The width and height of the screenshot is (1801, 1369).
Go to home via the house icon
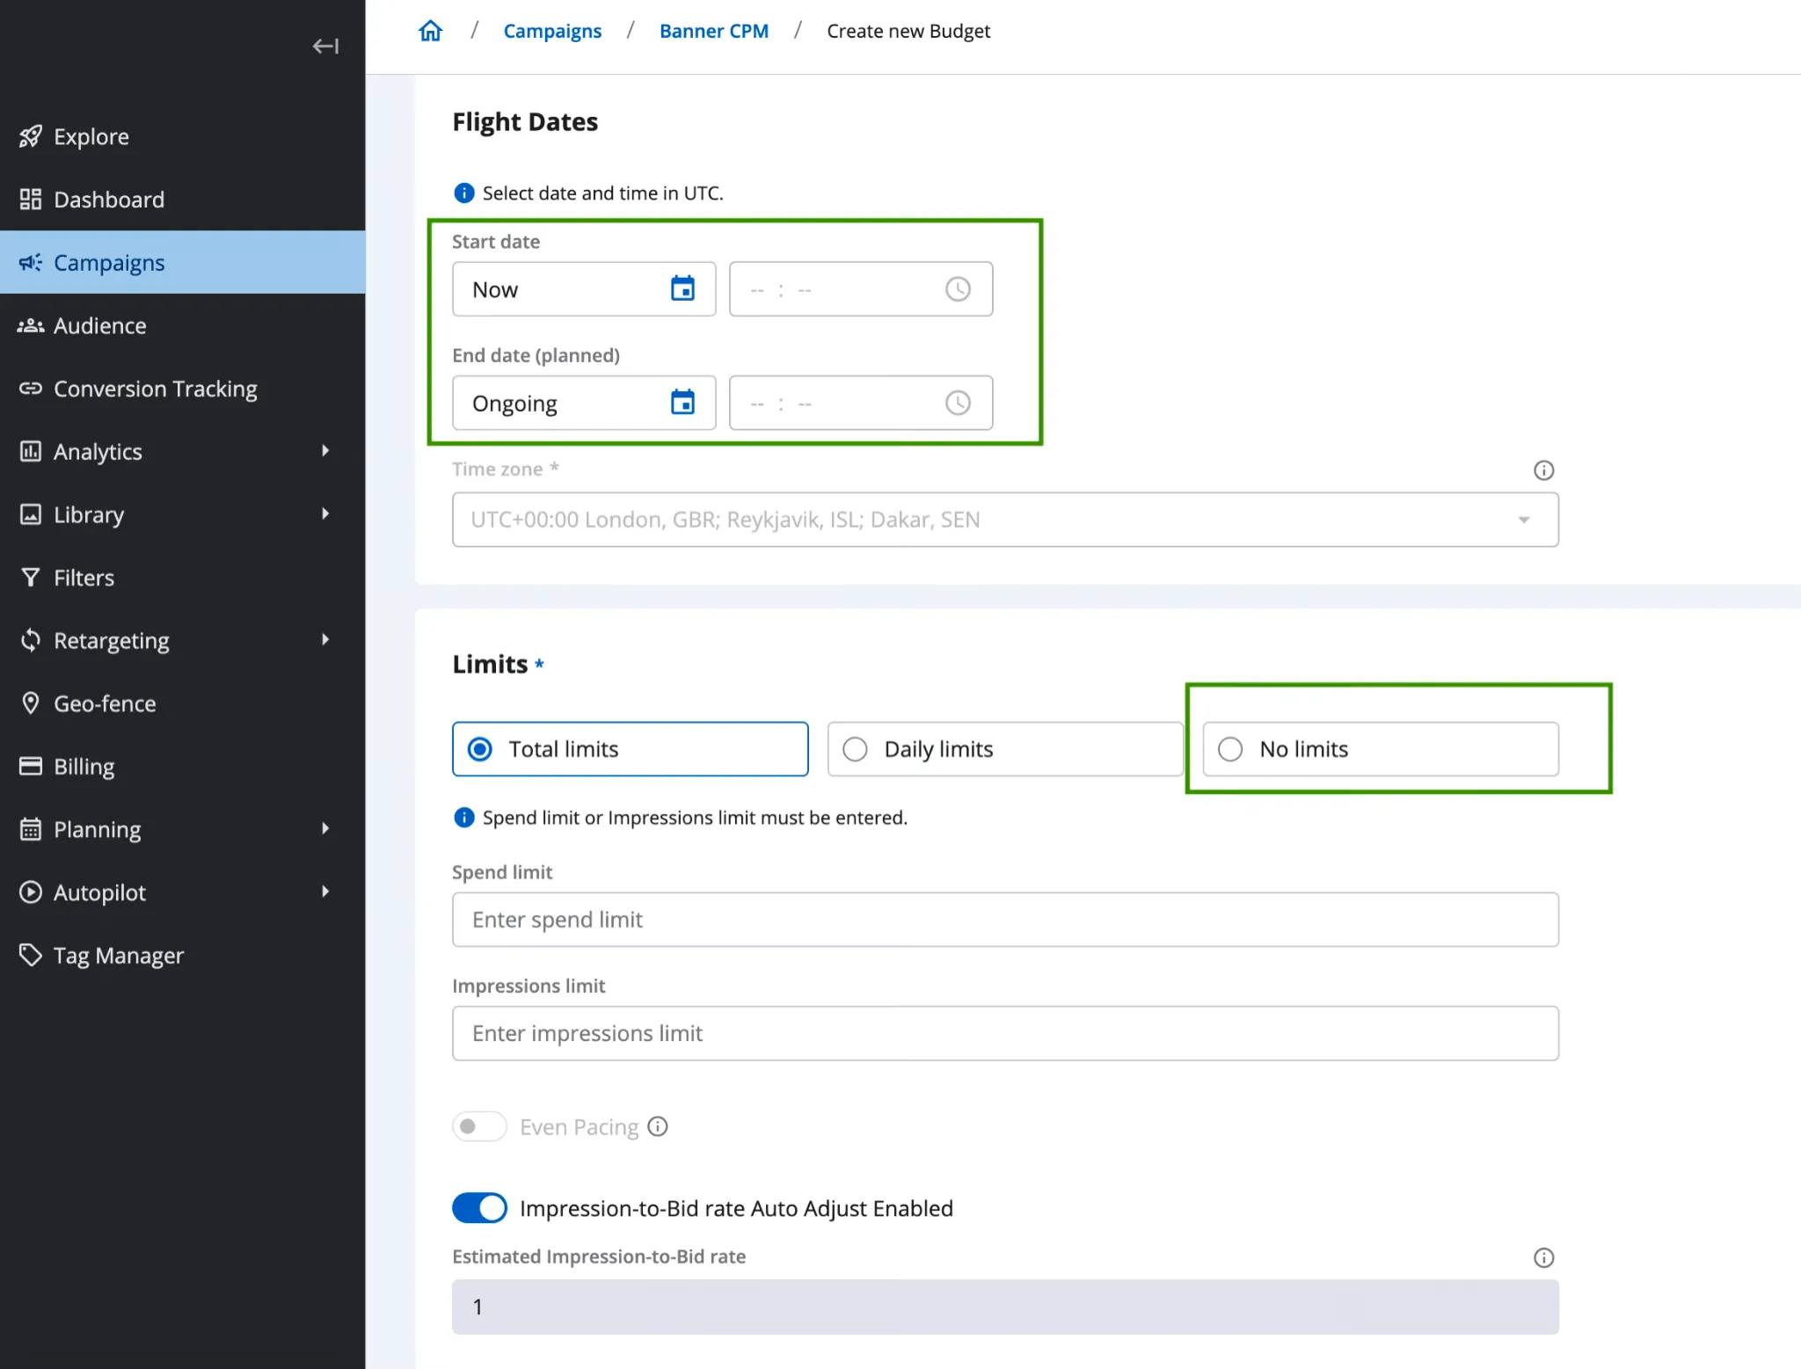[x=430, y=31]
